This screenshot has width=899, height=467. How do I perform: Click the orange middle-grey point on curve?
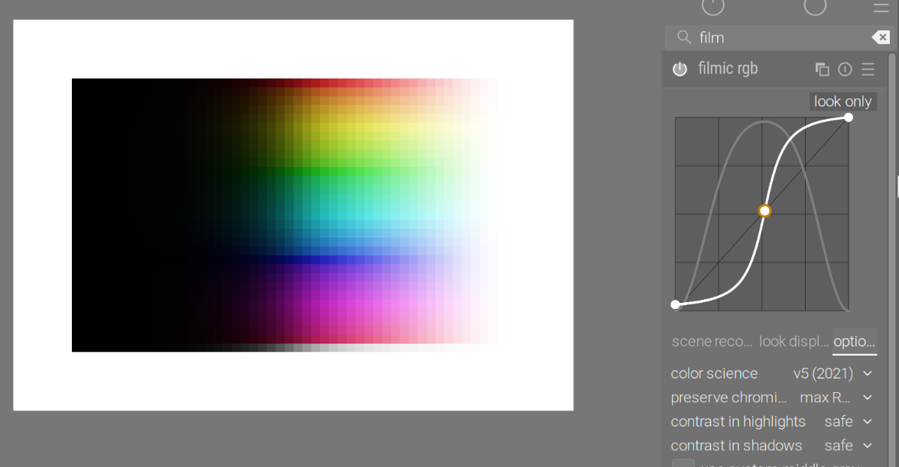(x=764, y=211)
